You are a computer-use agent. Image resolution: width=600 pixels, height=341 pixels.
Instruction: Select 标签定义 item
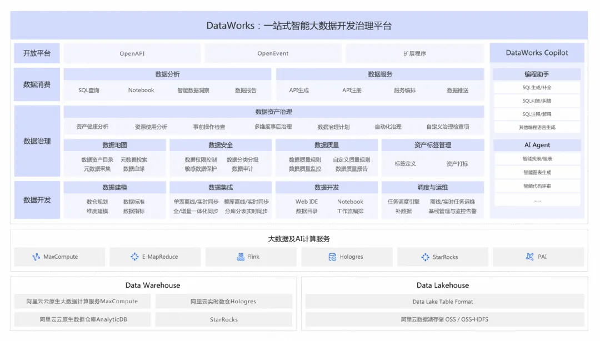(x=405, y=164)
